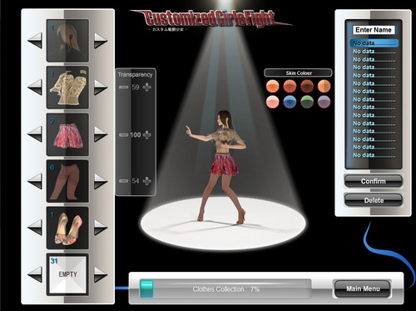Click the Confirm button
416x311 pixels.
tap(374, 181)
